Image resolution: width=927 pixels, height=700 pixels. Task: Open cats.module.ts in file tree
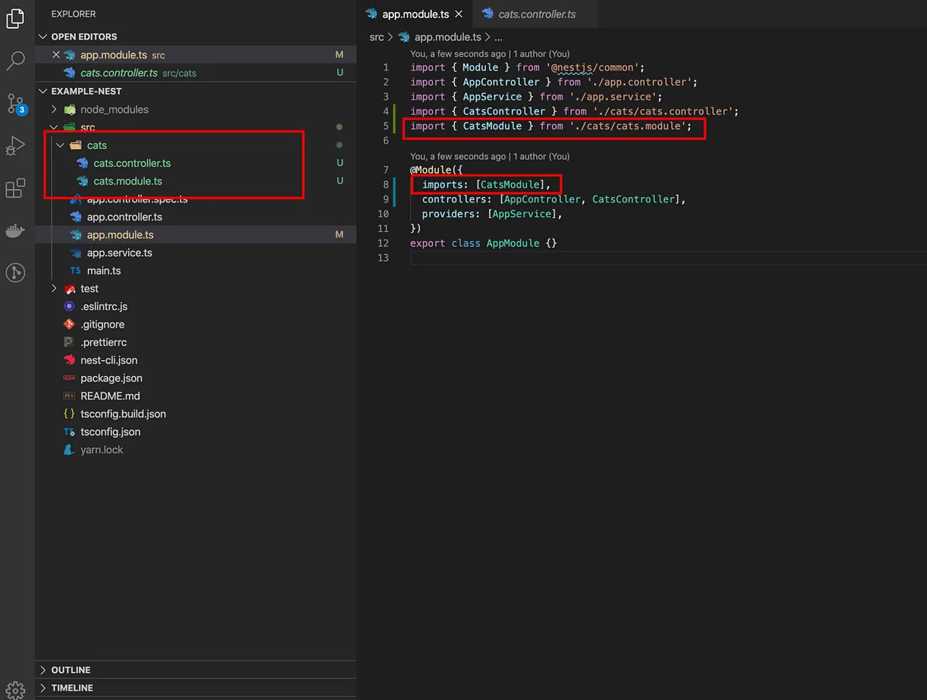(x=127, y=182)
